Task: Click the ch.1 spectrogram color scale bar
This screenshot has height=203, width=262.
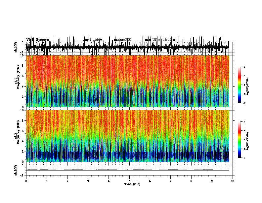Action: (x=239, y=85)
